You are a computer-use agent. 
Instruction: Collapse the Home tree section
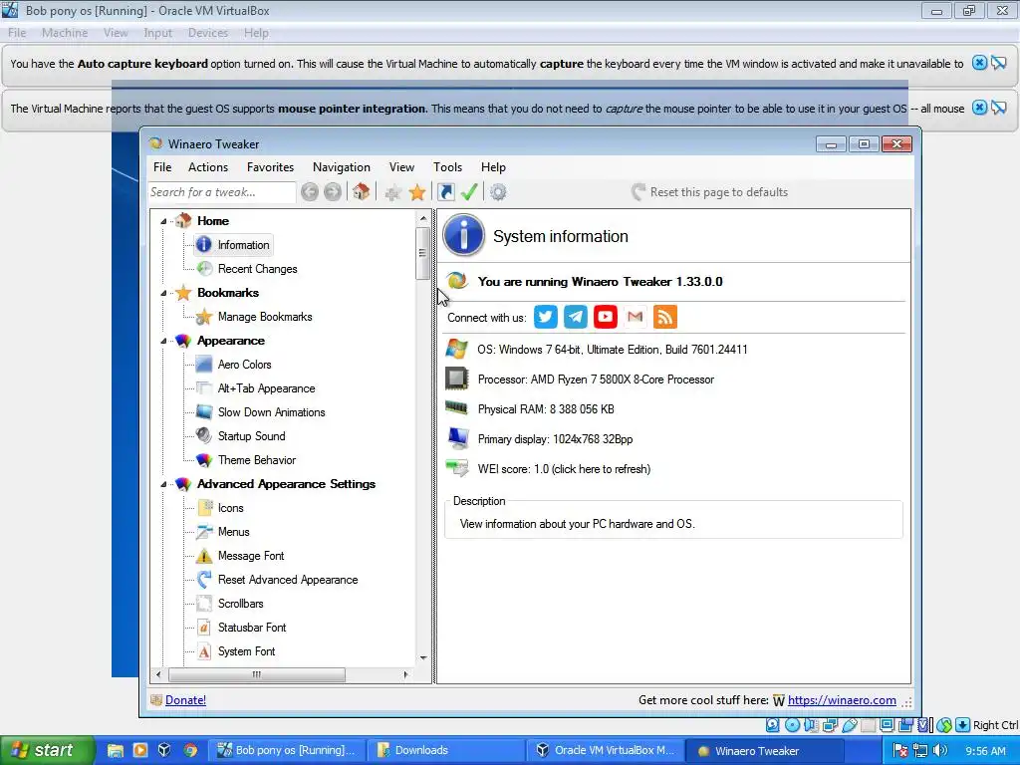click(164, 221)
